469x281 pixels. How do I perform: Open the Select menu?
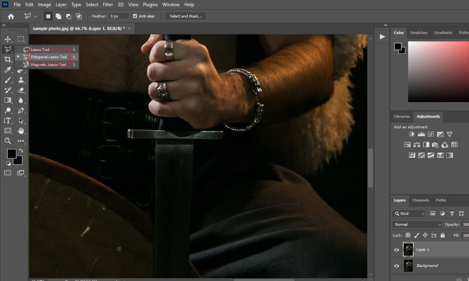[x=92, y=5]
